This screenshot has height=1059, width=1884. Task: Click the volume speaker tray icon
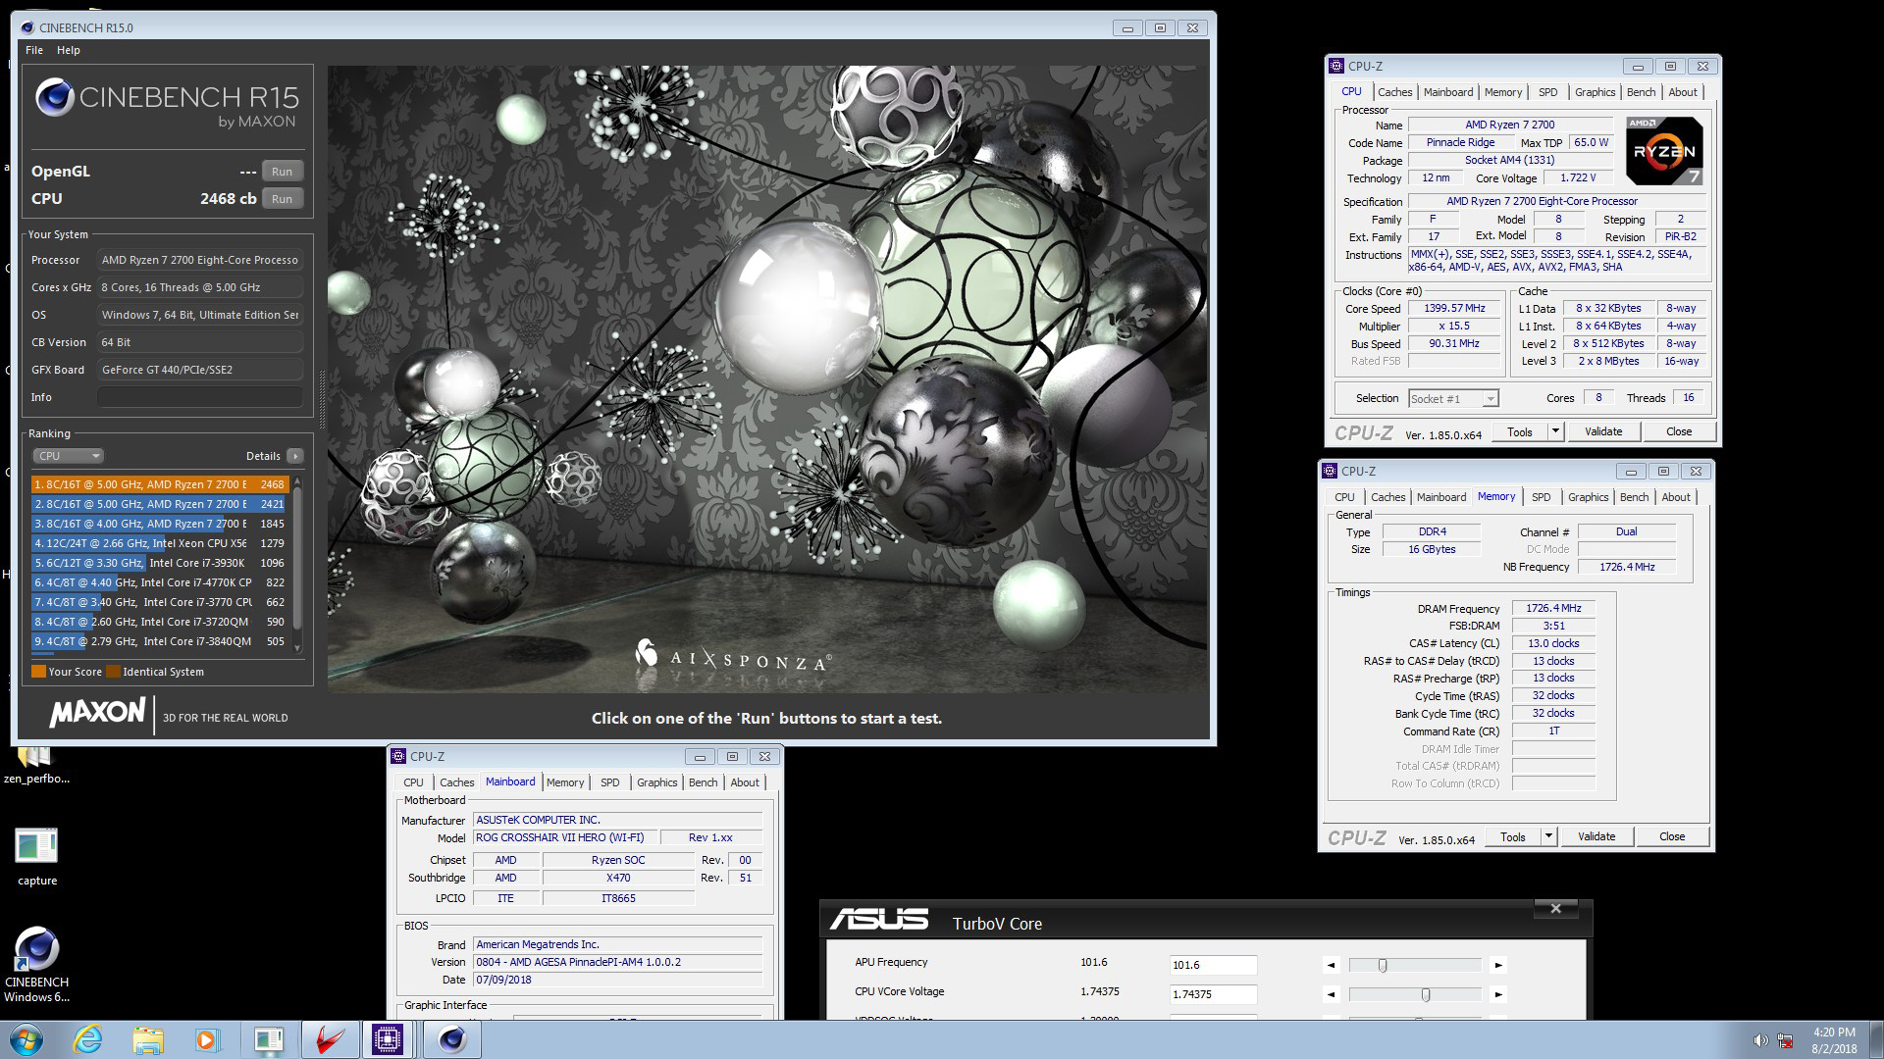1760,1040
